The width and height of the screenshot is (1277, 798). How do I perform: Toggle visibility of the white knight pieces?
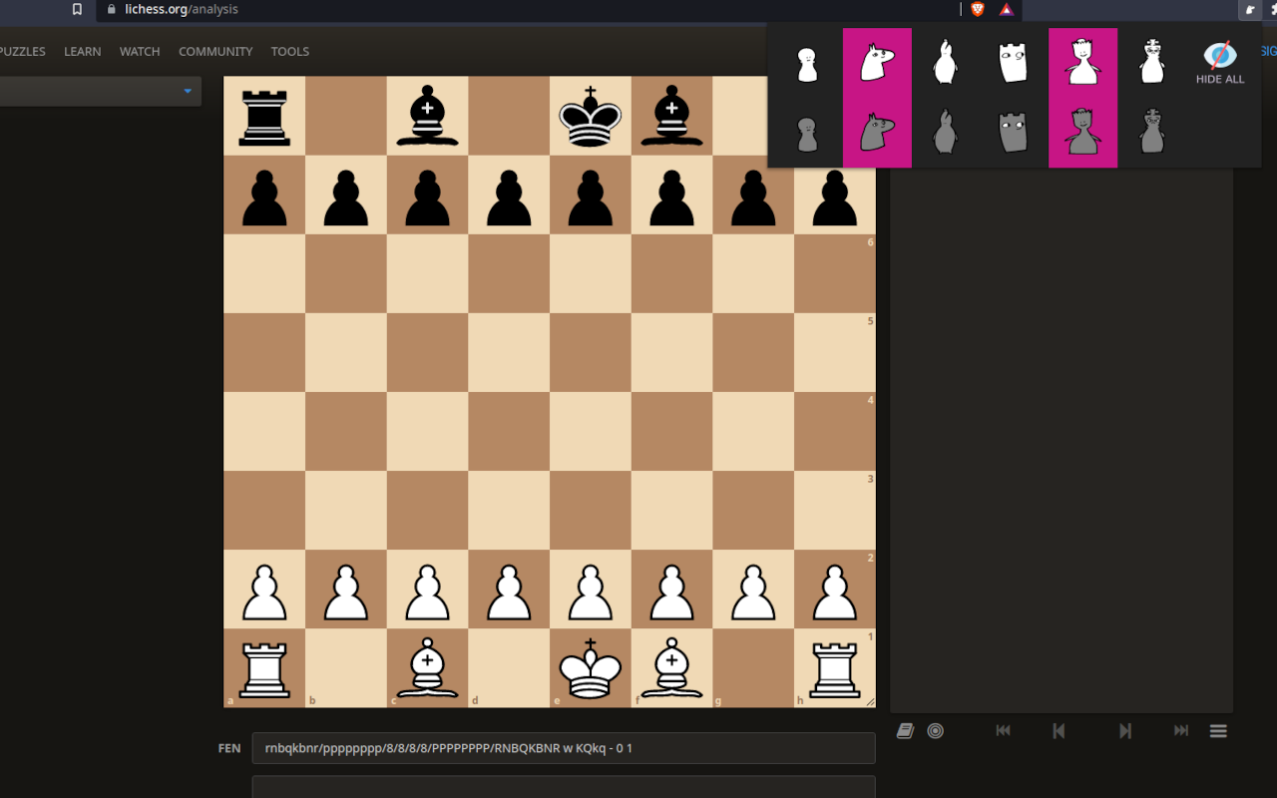click(877, 62)
